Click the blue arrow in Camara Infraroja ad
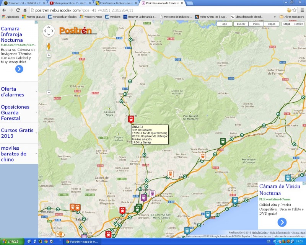This screenshot has height=245, width=306. tap(19, 69)
